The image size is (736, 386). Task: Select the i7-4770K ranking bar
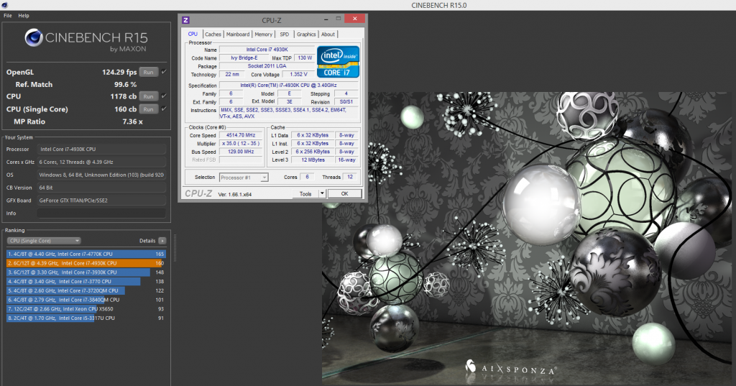pos(86,254)
